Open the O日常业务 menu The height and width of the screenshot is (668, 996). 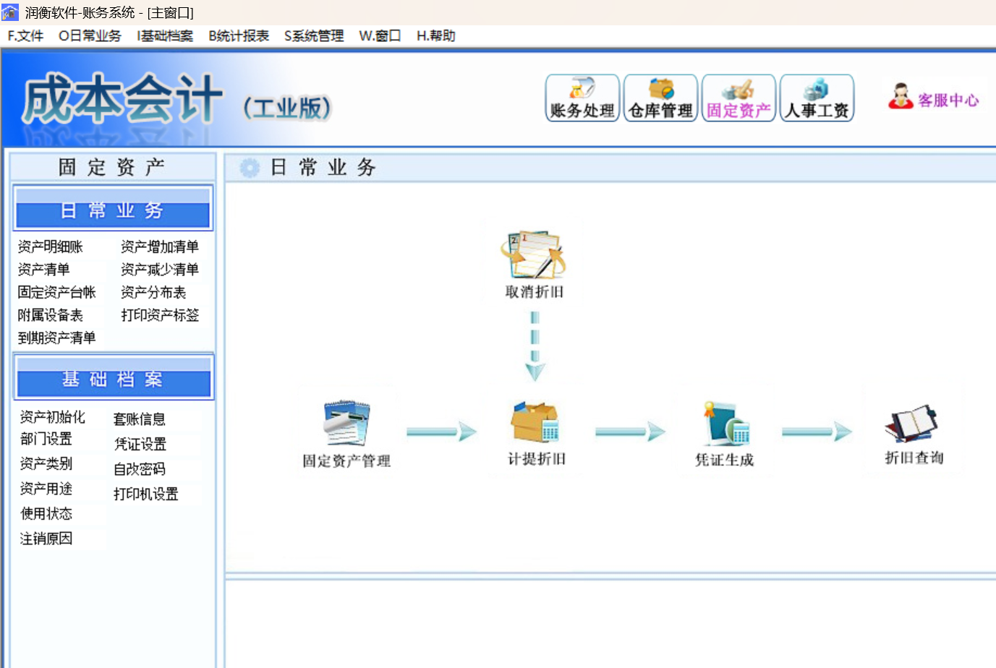click(90, 36)
